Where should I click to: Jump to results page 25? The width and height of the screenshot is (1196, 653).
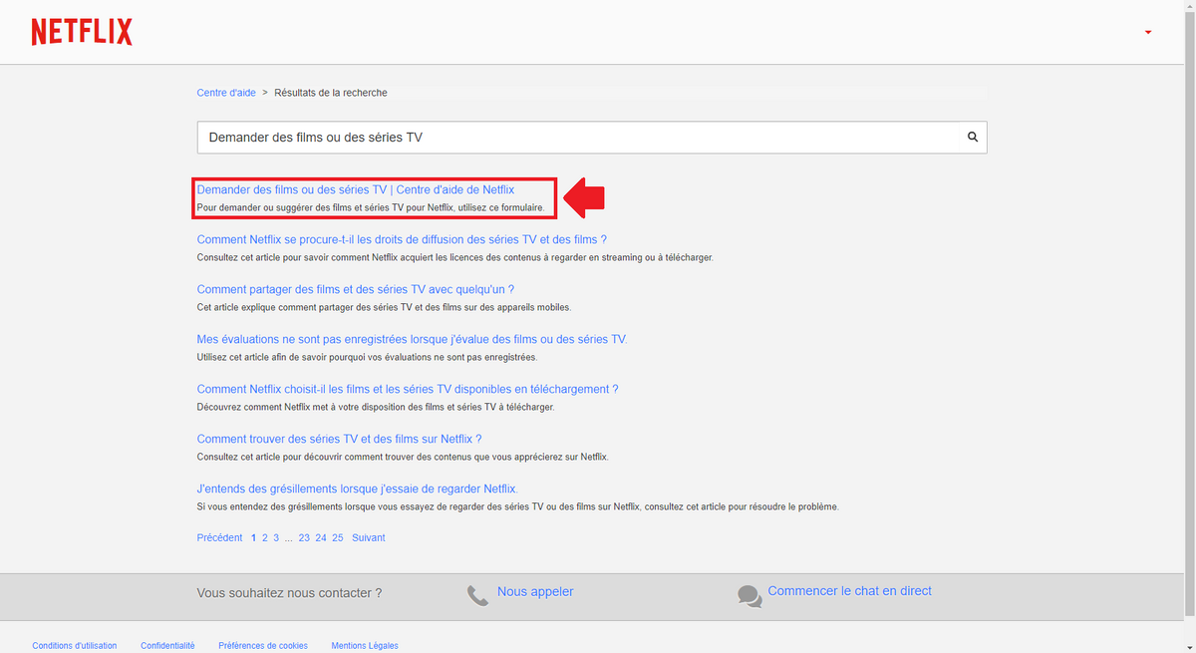338,537
